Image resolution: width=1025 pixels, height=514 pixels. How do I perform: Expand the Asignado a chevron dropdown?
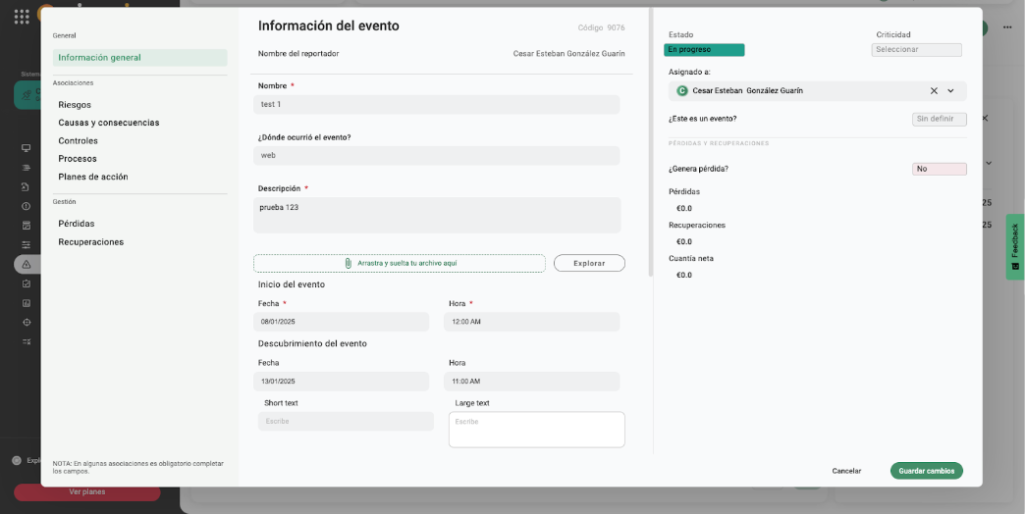(x=950, y=91)
